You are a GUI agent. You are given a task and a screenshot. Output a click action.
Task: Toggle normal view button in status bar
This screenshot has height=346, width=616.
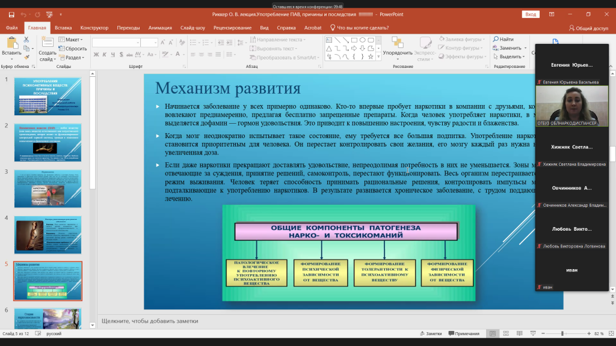(x=493, y=333)
